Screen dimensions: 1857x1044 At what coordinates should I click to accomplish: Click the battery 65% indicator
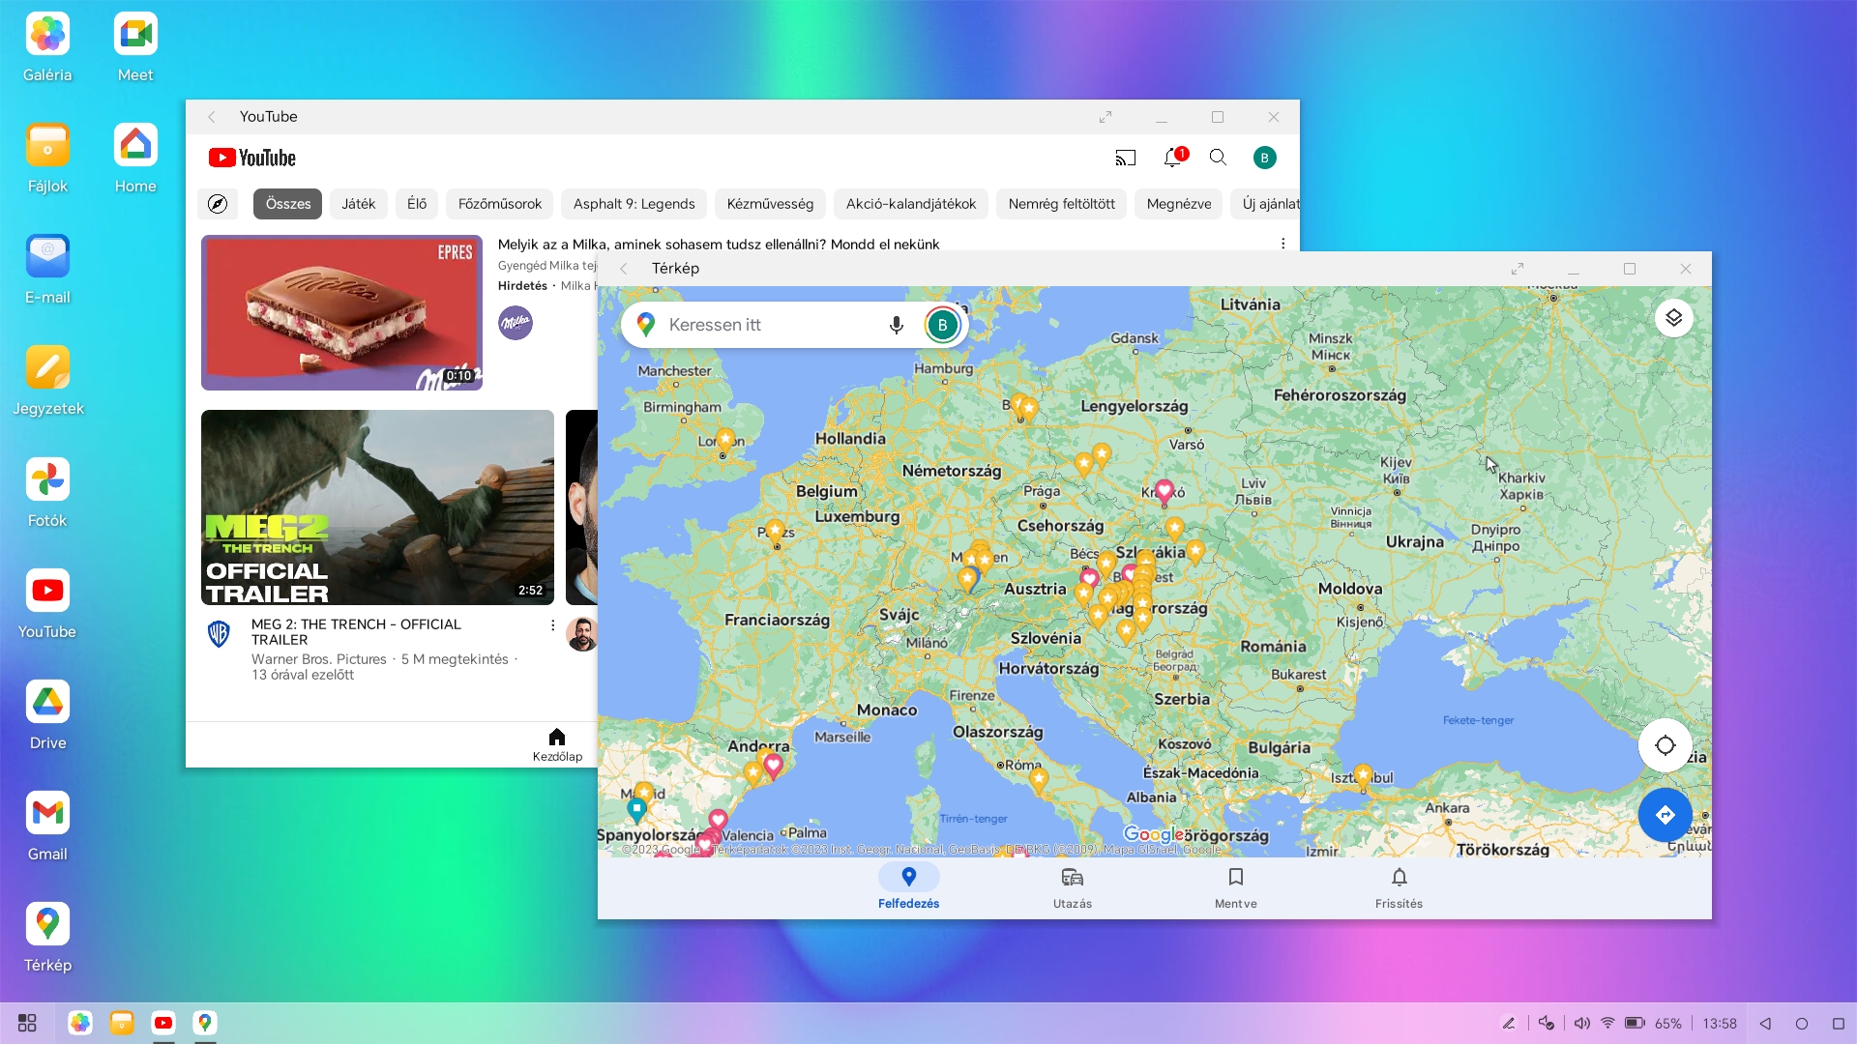pyautogui.click(x=1653, y=1023)
